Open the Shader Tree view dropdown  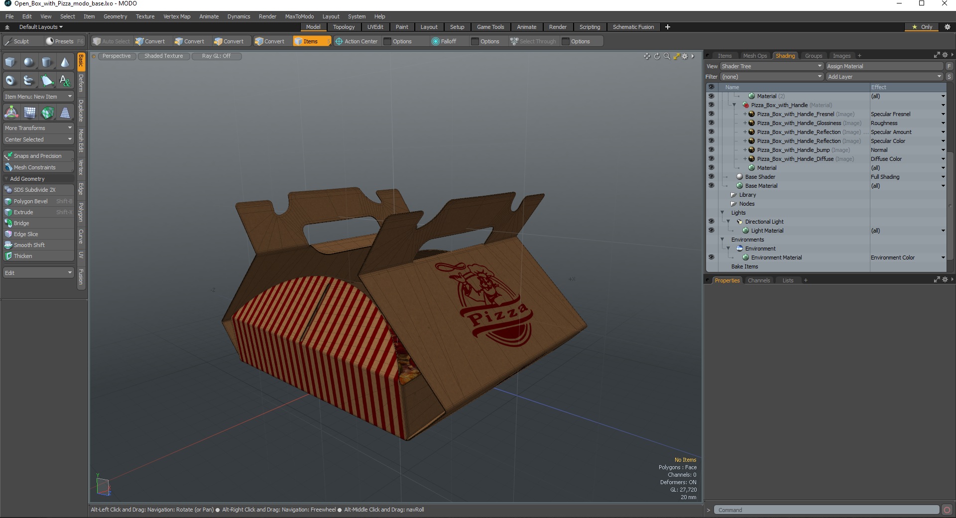(x=772, y=66)
